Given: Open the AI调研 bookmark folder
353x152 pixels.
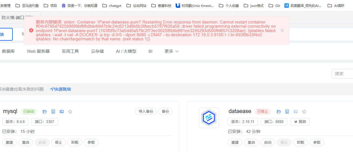Looking at the screenshot, I should 336,6.
